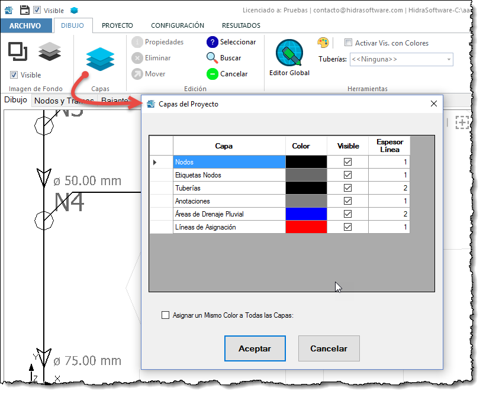Click the blue Áreas de Drenaje Pluvial color

[x=306, y=214]
